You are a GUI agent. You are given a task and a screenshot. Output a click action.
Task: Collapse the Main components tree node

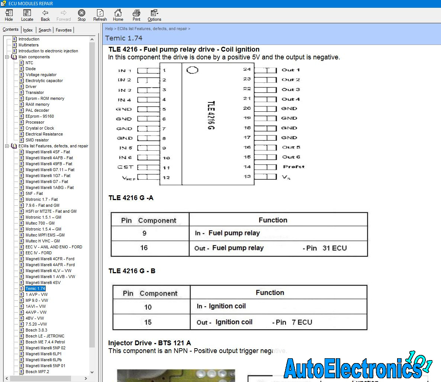(7, 57)
